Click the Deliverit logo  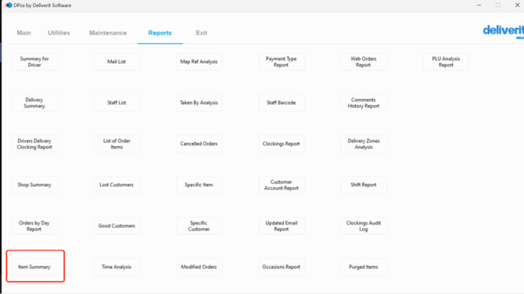coord(504,31)
